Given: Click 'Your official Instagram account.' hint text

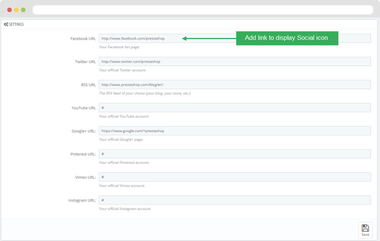Looking at the screenshot, I should point(125,209).
